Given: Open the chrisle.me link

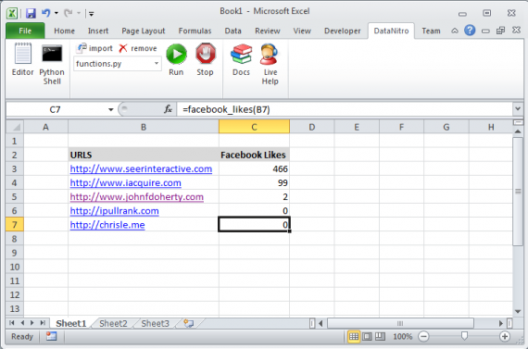Looking at the screenshot, I should (107, 225).
